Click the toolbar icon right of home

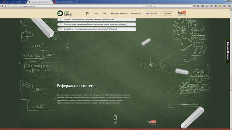click(x=216, y=6)
